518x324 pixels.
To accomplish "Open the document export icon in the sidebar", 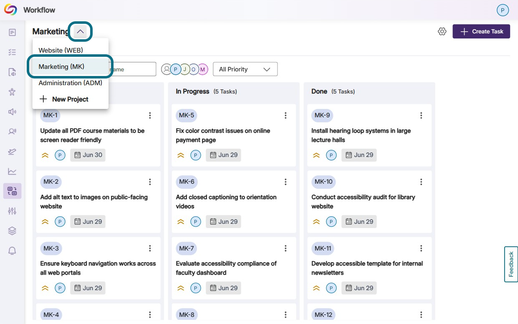I will [x=12, y=72].
